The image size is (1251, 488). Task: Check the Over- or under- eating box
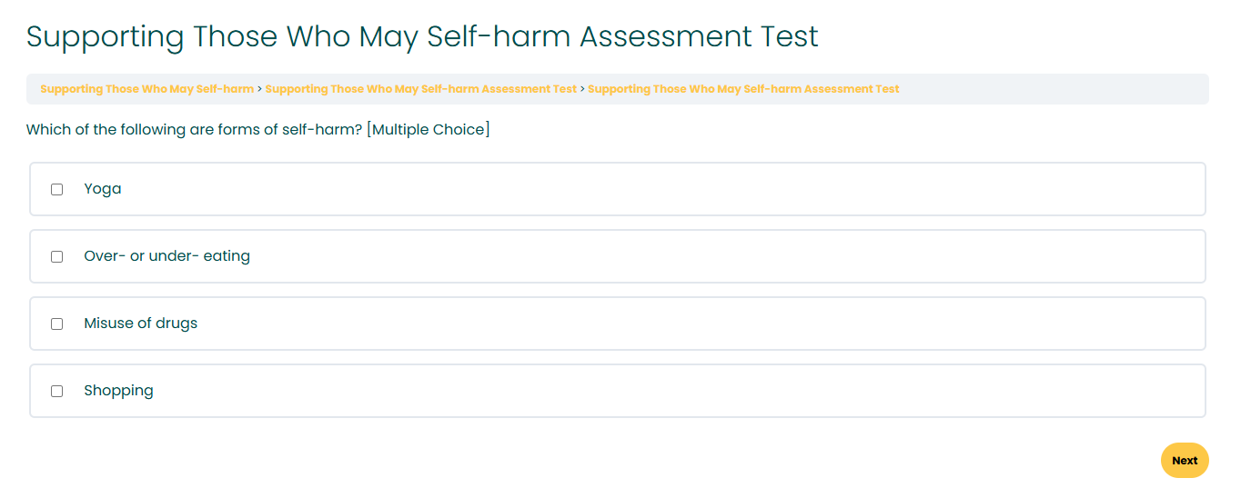(x=56, y=256)
